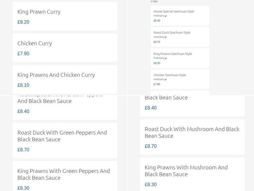
Task: Select the £8.70 price for Roast Duck With Green Peppers
Action: click(x=23, y=150)
